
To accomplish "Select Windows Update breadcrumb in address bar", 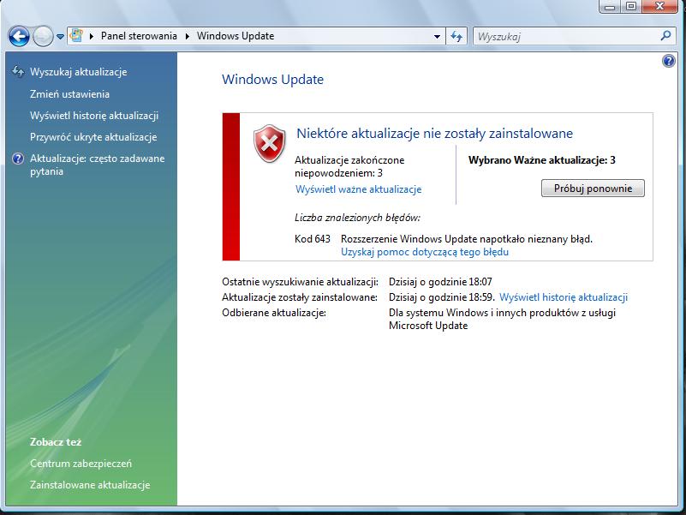I will click(236, 36).
